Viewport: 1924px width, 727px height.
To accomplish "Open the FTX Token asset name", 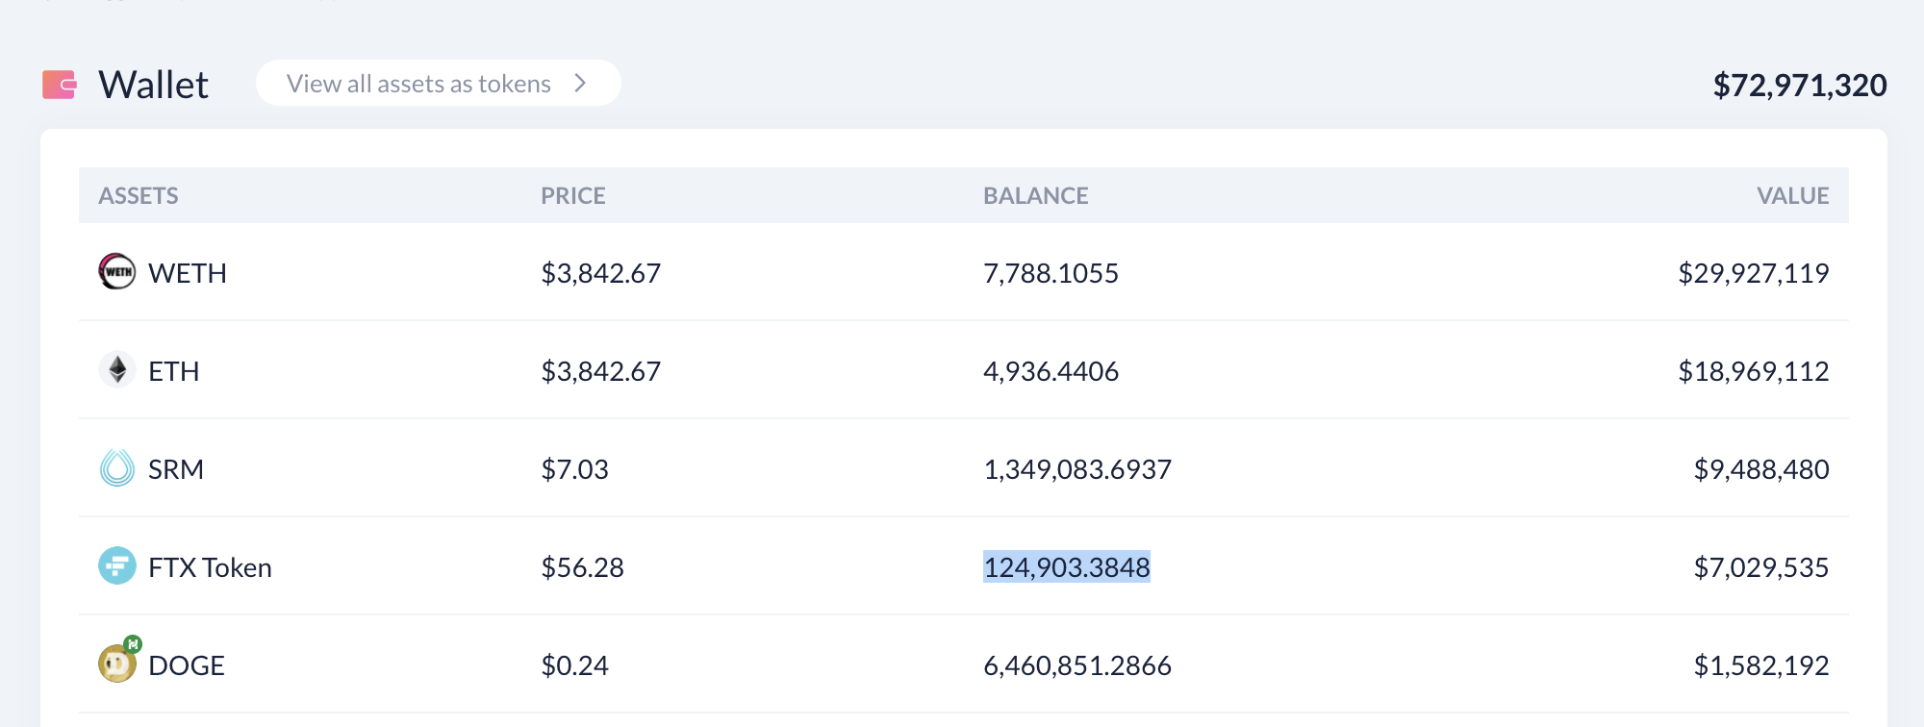I will coord(210,567).
